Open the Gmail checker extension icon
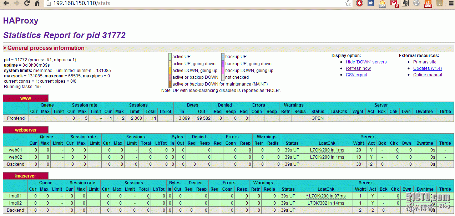 394,4
